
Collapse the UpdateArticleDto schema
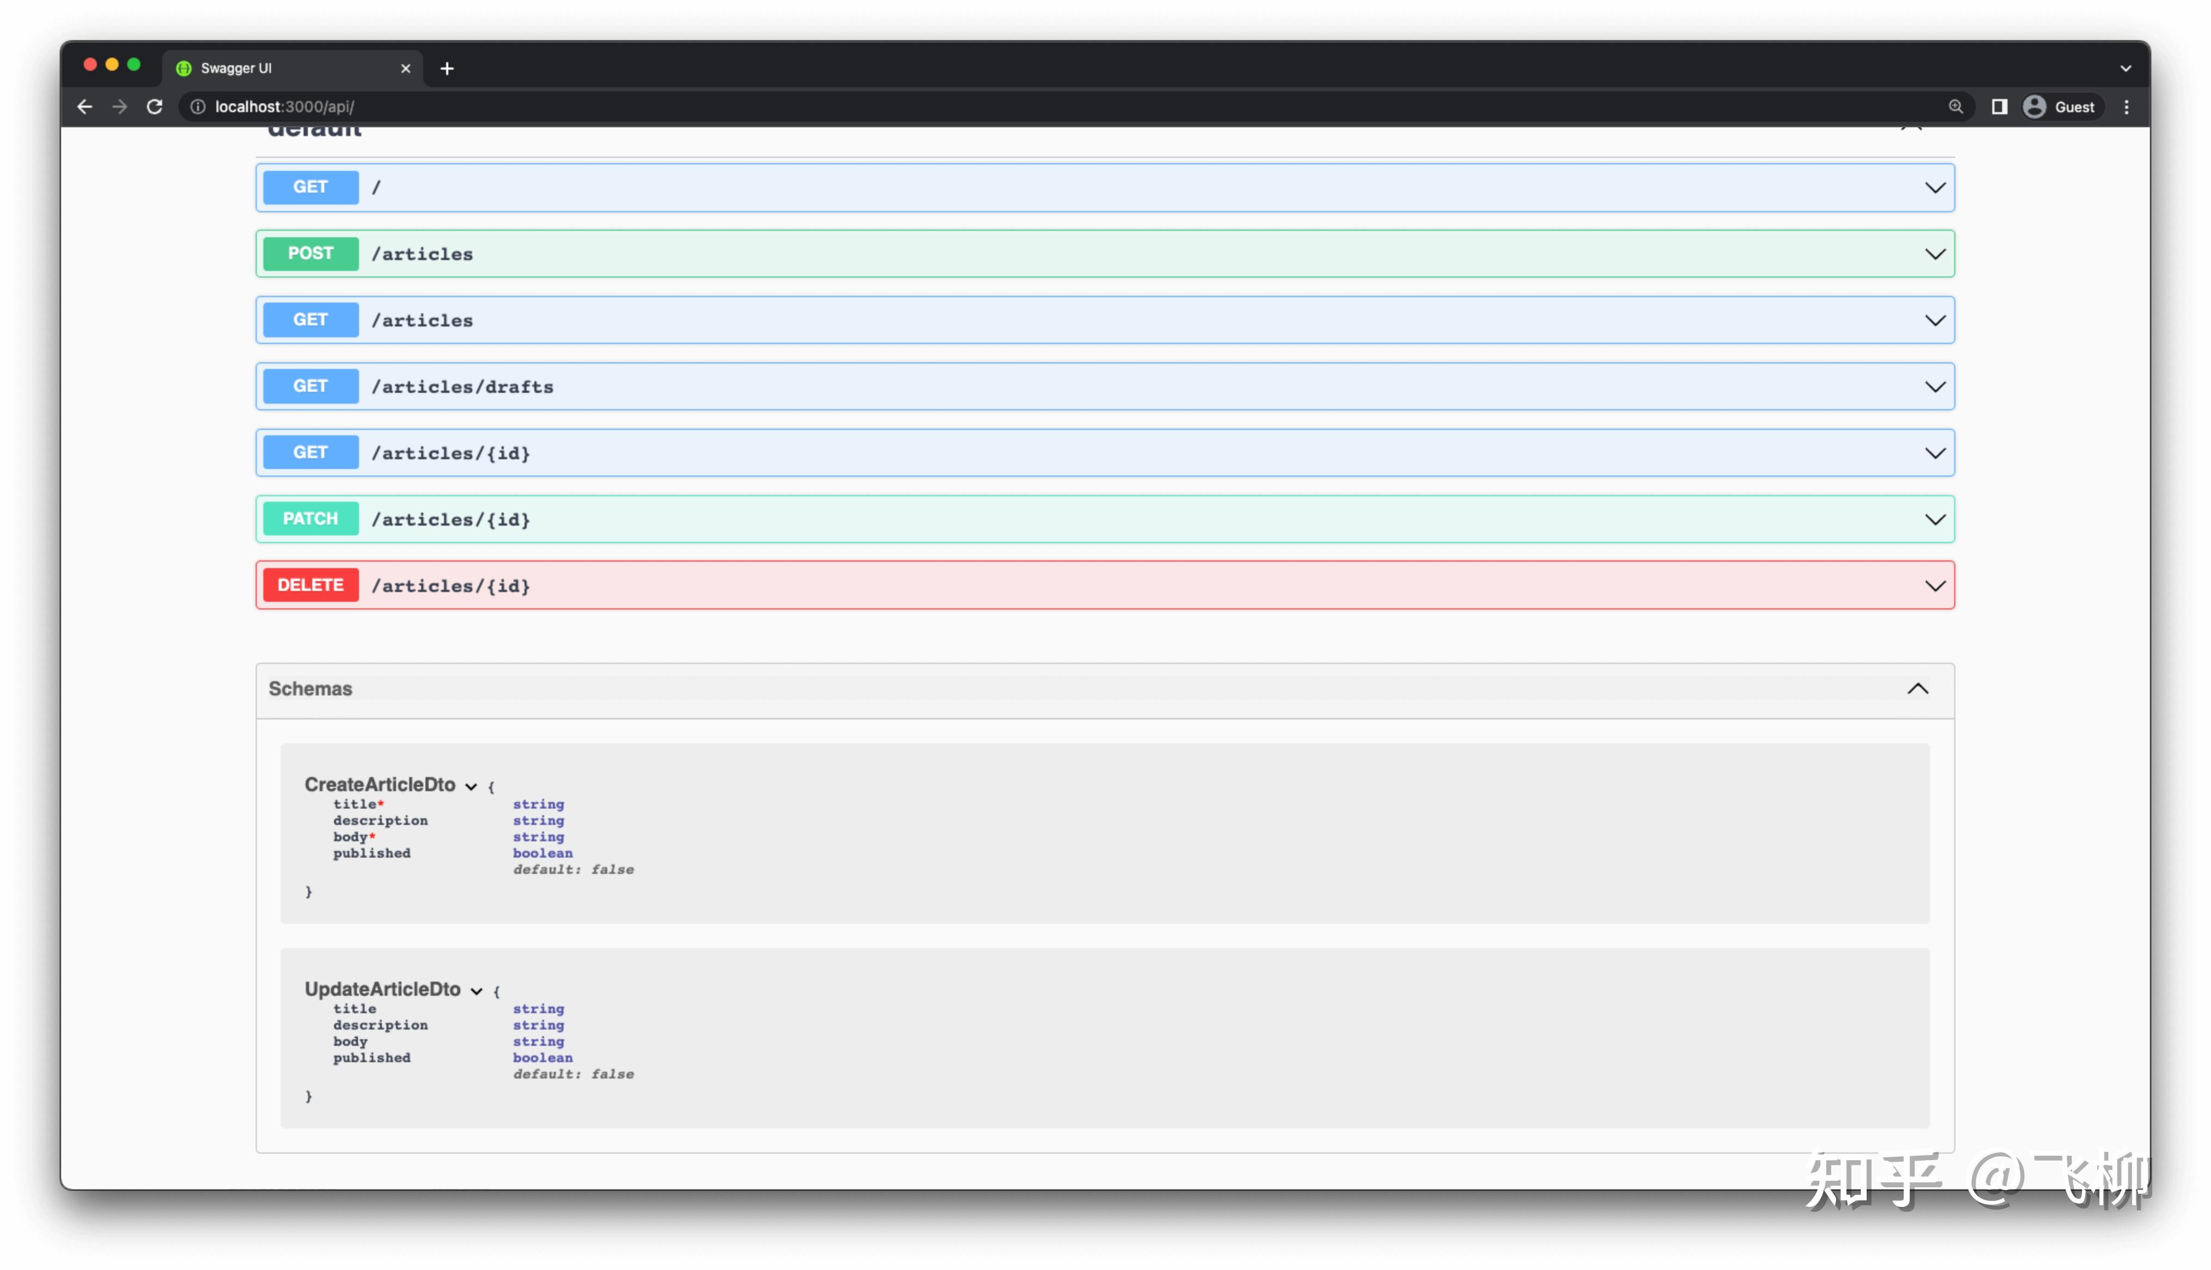click(476, 991)
